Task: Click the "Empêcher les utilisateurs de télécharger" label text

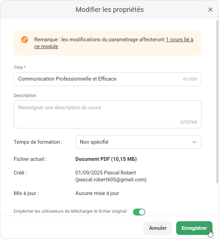Action: tap(70, 211)
